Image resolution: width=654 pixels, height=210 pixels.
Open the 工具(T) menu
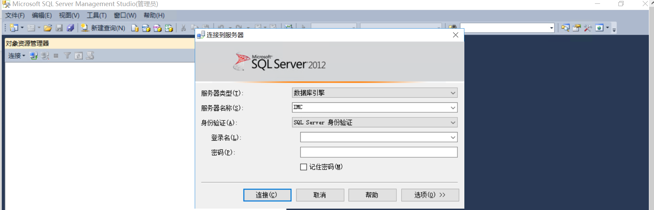(97, 15)
